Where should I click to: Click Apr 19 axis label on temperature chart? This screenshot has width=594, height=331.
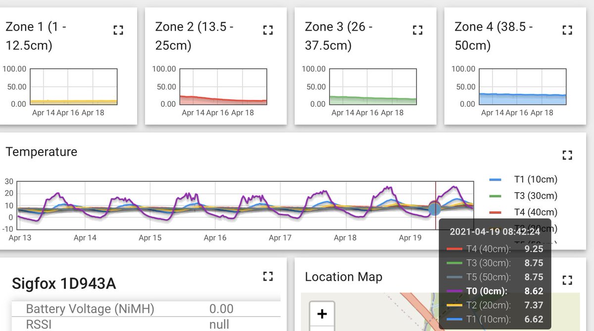pyautogui.click(x=410, y=238)
